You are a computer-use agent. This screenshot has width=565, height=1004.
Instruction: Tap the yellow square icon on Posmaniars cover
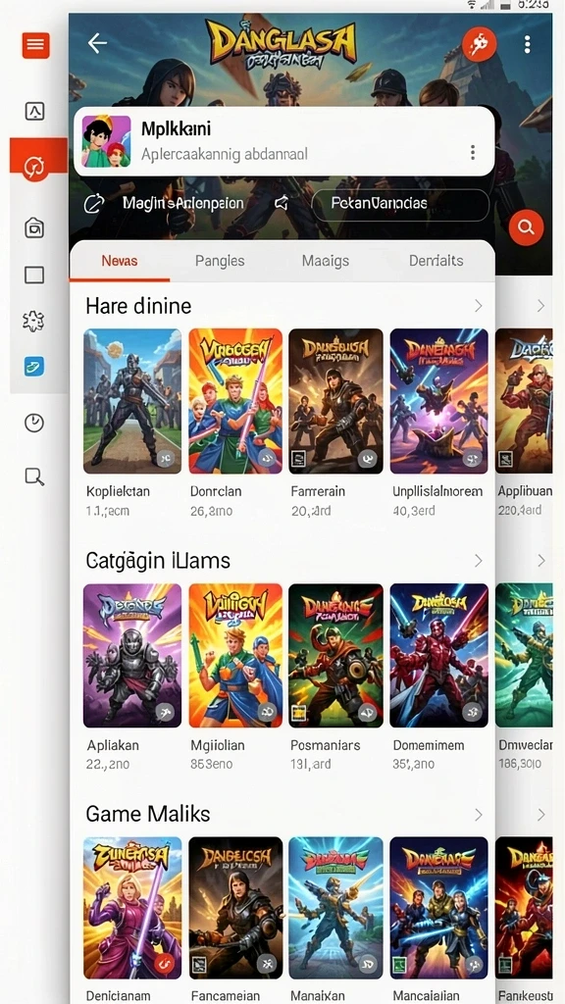pyautogui.click(x=298, y=713)
